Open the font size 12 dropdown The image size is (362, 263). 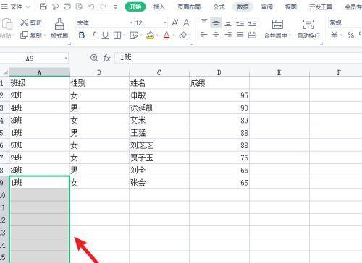(x=165, y=23)
